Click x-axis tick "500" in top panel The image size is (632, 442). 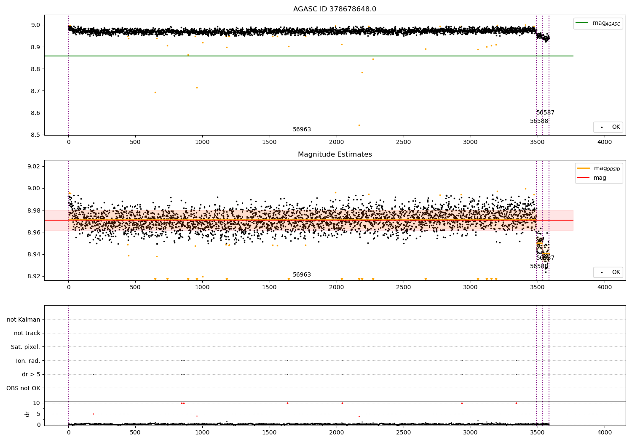(135, 142)
